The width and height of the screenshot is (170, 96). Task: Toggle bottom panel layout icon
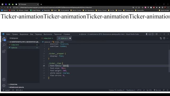[x=150, y=34]
